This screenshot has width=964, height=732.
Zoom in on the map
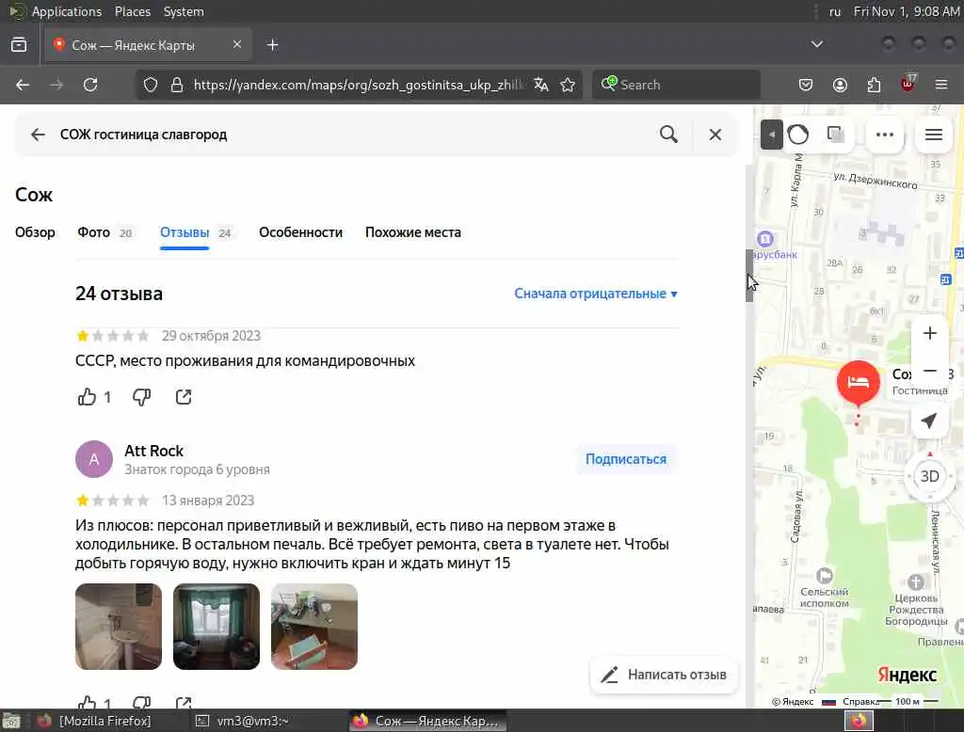click(x=929, y=333)
